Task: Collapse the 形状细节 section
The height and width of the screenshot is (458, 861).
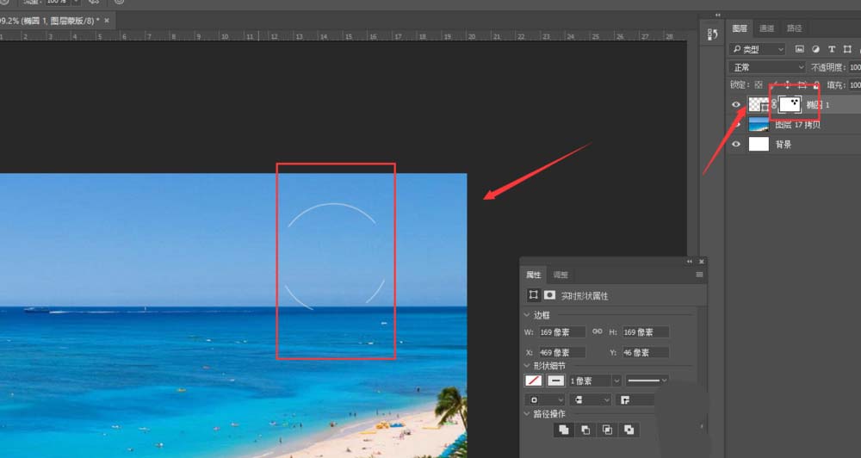Action: (x=528, y=366)
